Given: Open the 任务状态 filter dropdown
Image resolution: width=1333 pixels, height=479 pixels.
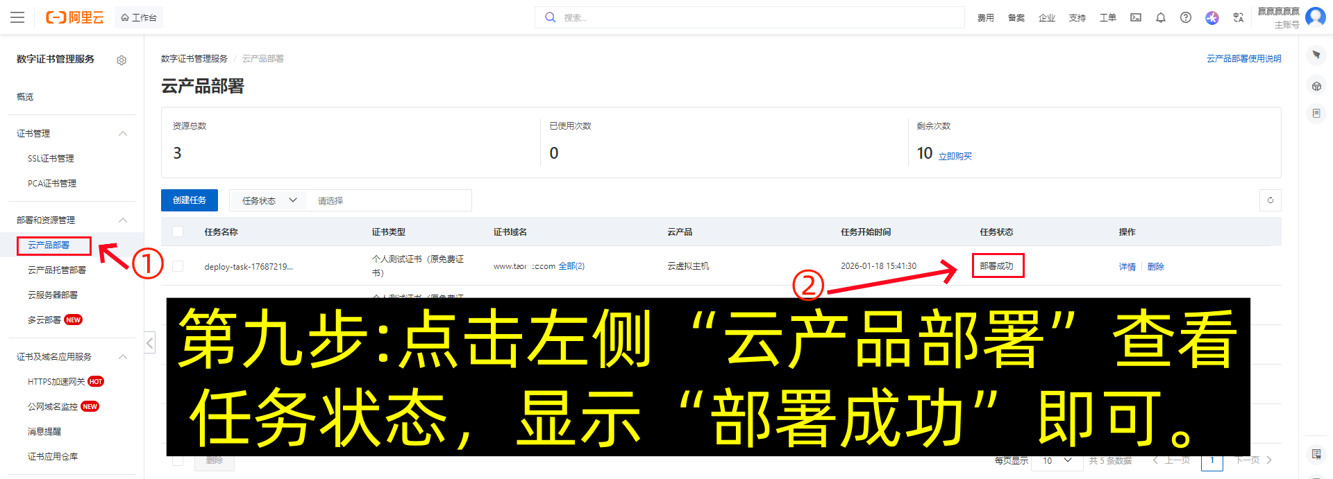Looking at the screenshot, I should [x=269, y=200].
